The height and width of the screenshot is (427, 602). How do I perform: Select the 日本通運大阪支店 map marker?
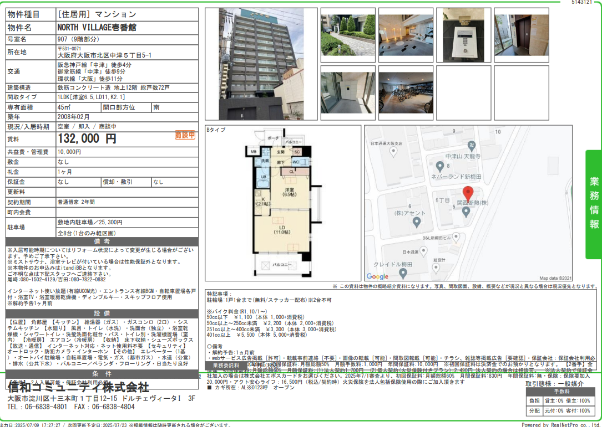pyautogui.click(x=394, y=152)
